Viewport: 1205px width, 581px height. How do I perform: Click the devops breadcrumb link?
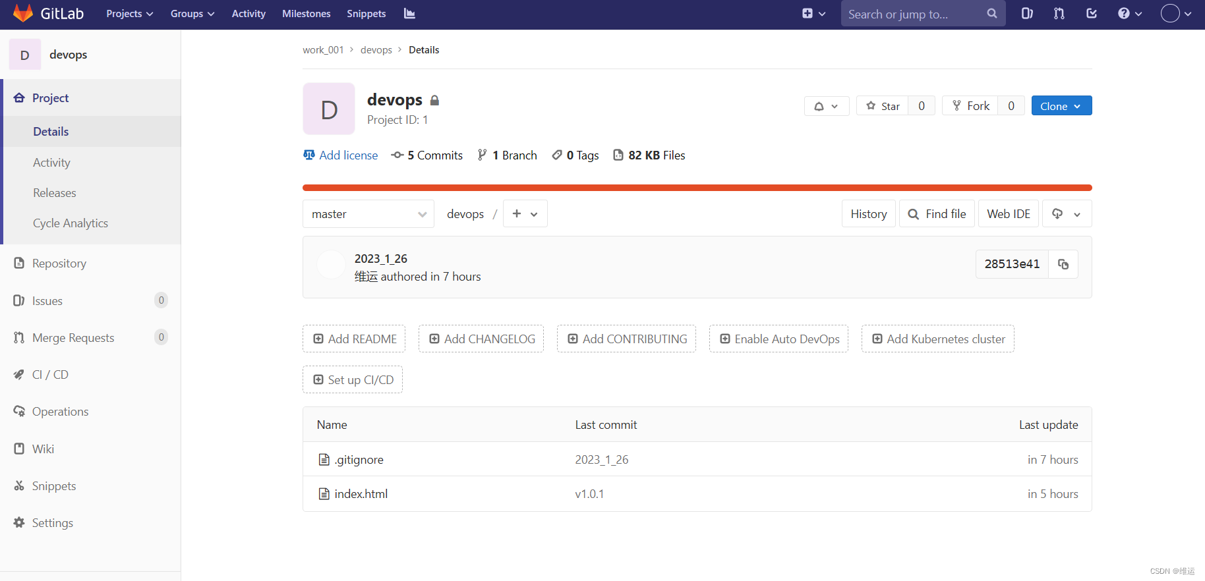376,50
